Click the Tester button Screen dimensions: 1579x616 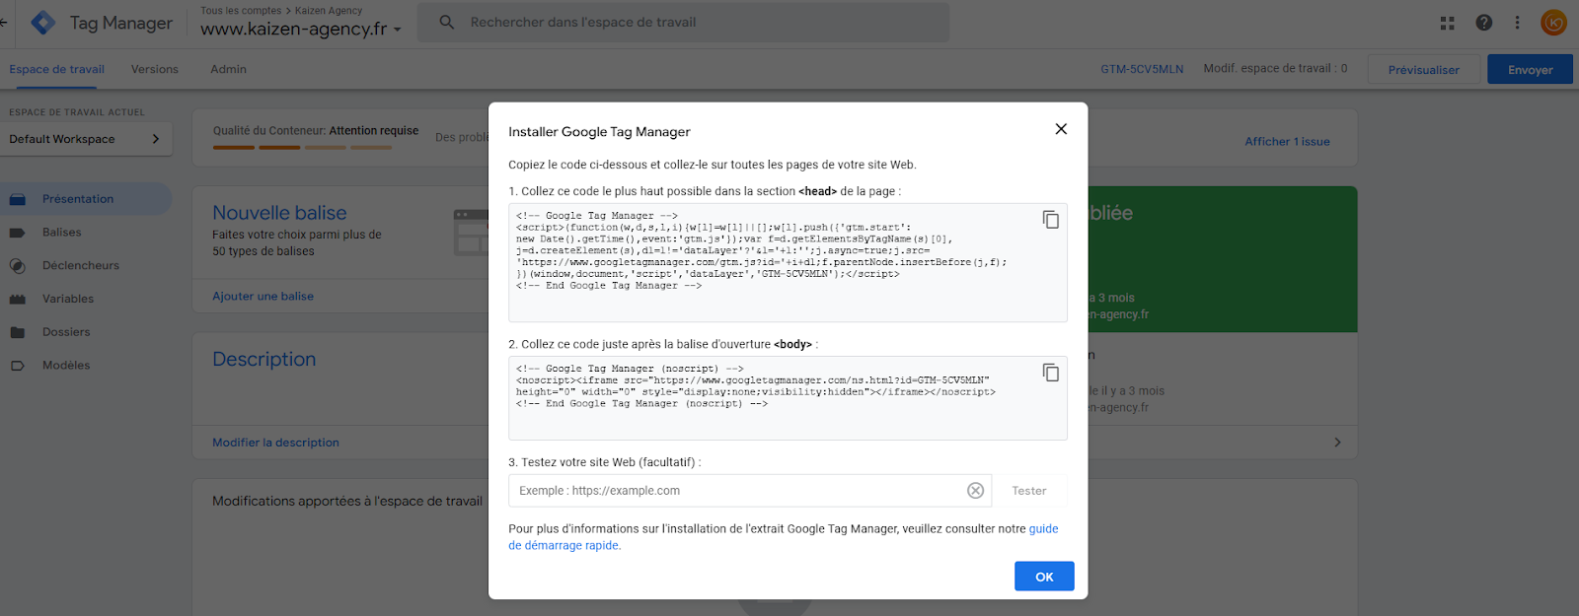tap(1029, 491)
